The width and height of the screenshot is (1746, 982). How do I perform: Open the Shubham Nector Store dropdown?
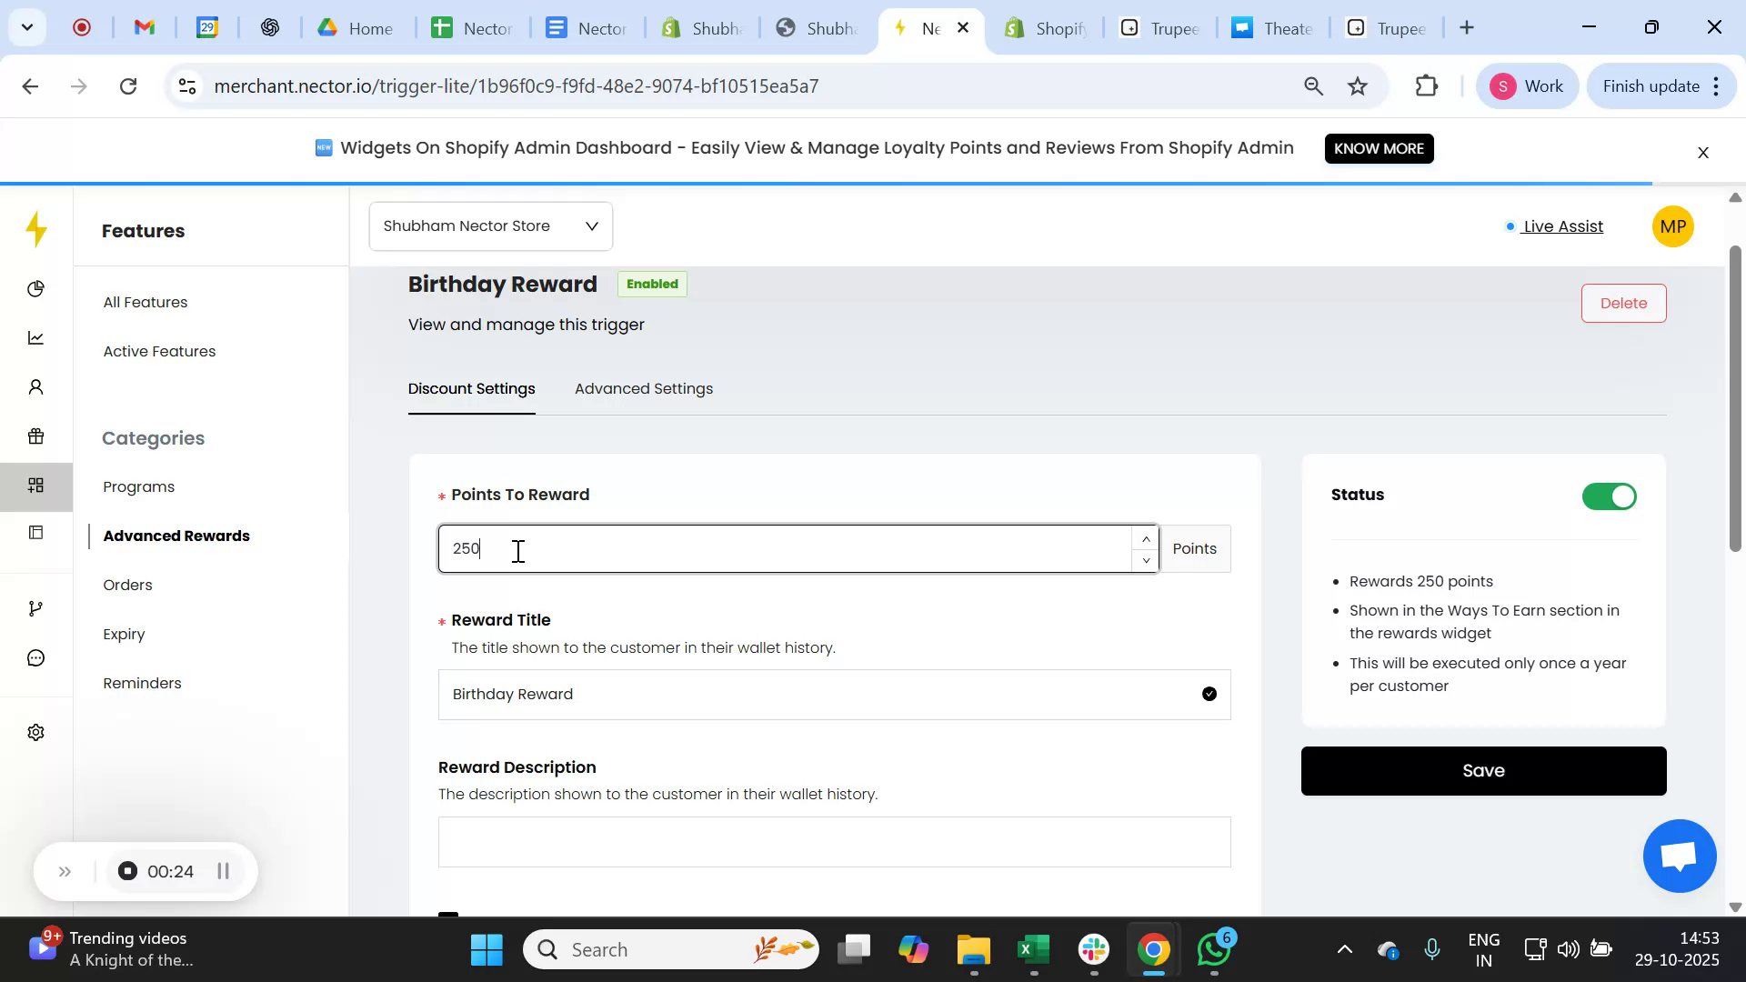coord(490,225)
